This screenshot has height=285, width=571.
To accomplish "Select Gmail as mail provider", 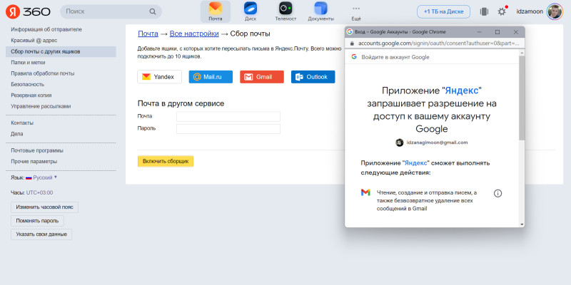I will pos(257,77).
